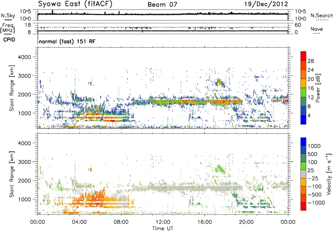Screen dimensions: 333x231
Task: Click the '24' label on power colorbar
Action: pyautogui.click(x=311, y=70)
